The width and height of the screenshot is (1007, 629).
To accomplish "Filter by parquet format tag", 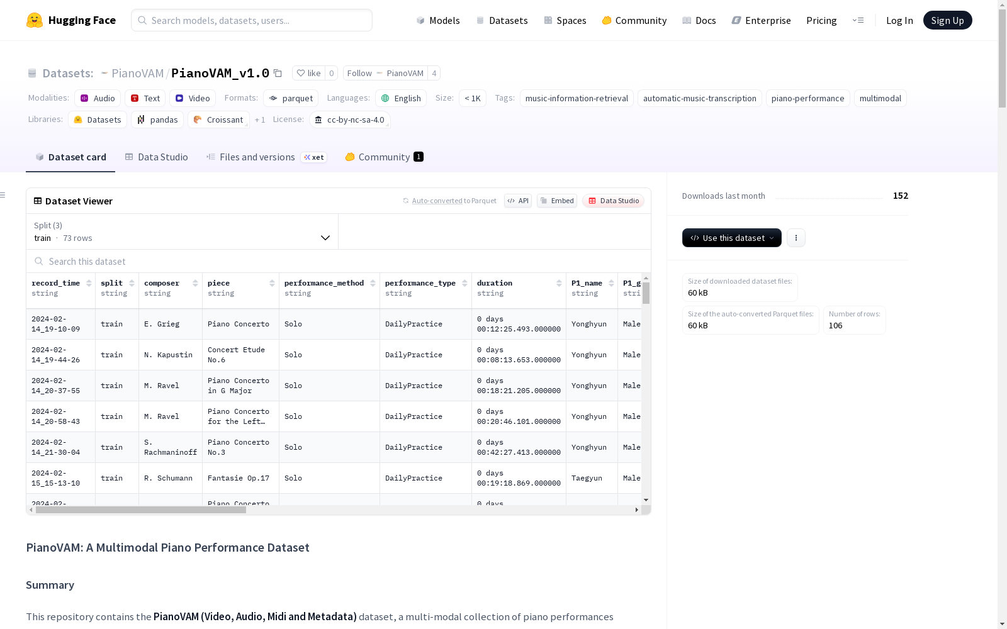I will click(x=291, y=98).
